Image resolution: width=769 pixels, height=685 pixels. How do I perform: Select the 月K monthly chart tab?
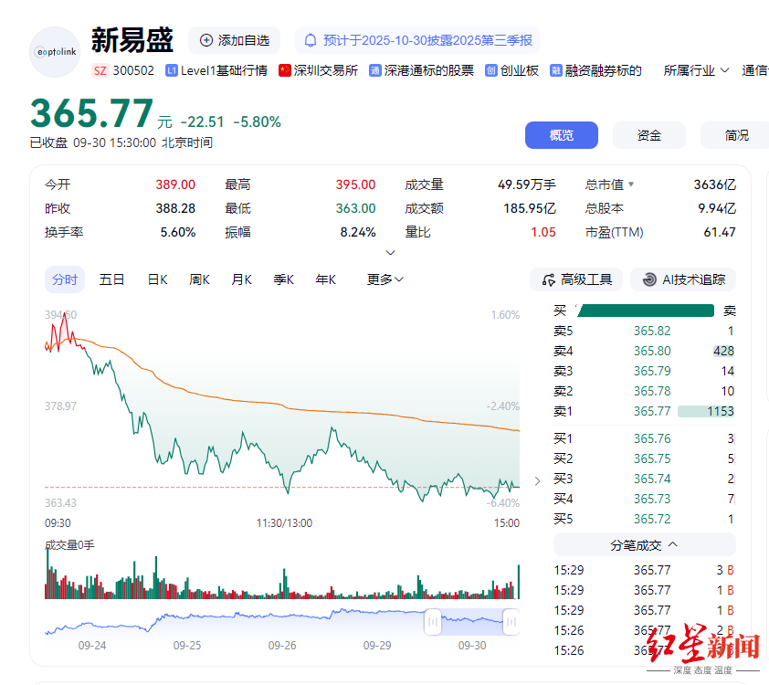241,279
